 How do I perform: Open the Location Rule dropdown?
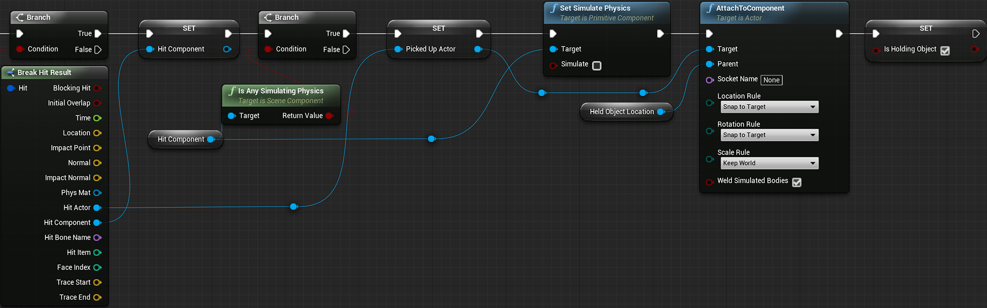pyautogui.click(x=769, y=107)
